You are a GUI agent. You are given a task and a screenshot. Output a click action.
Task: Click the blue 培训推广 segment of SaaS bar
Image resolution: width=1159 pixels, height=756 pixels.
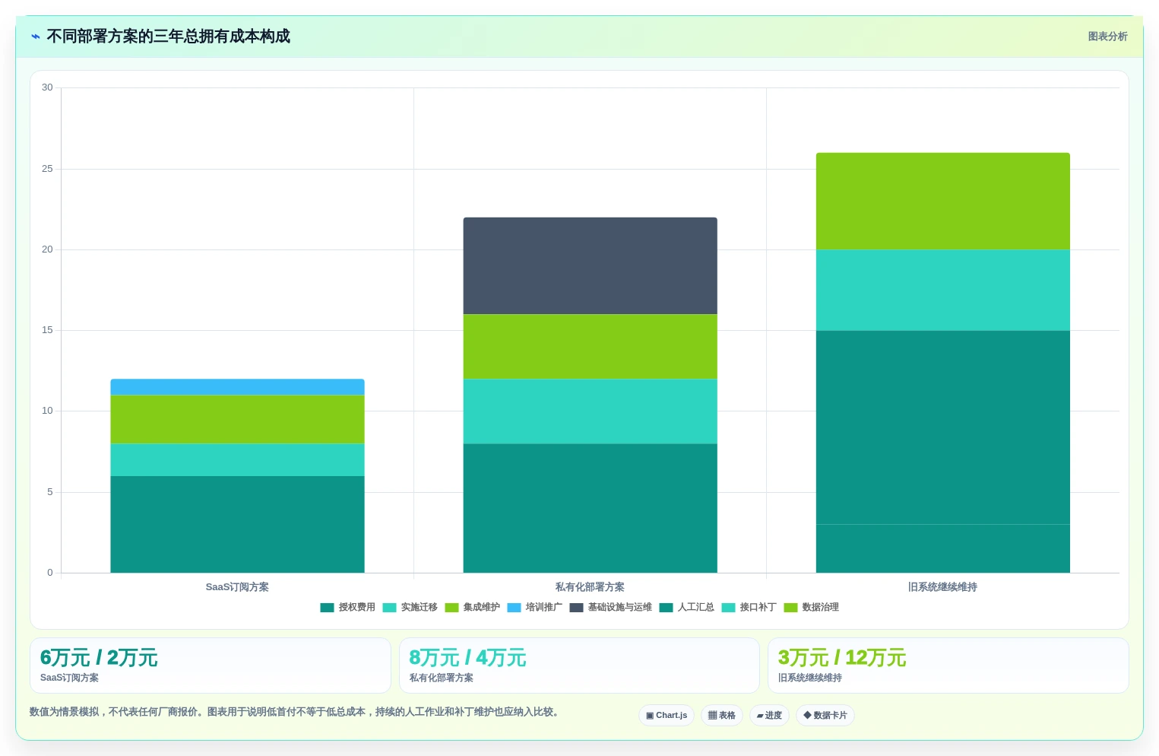pos(237,387)
